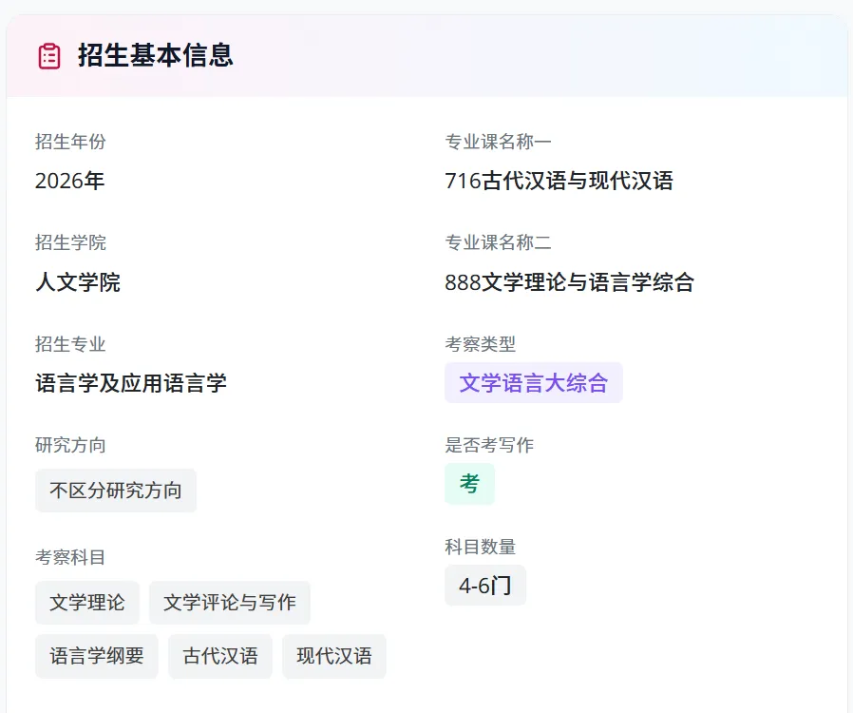Select the 4-6门 subject count tag
853x713 pixels.
pyautogui.click(x=485, y=586)
